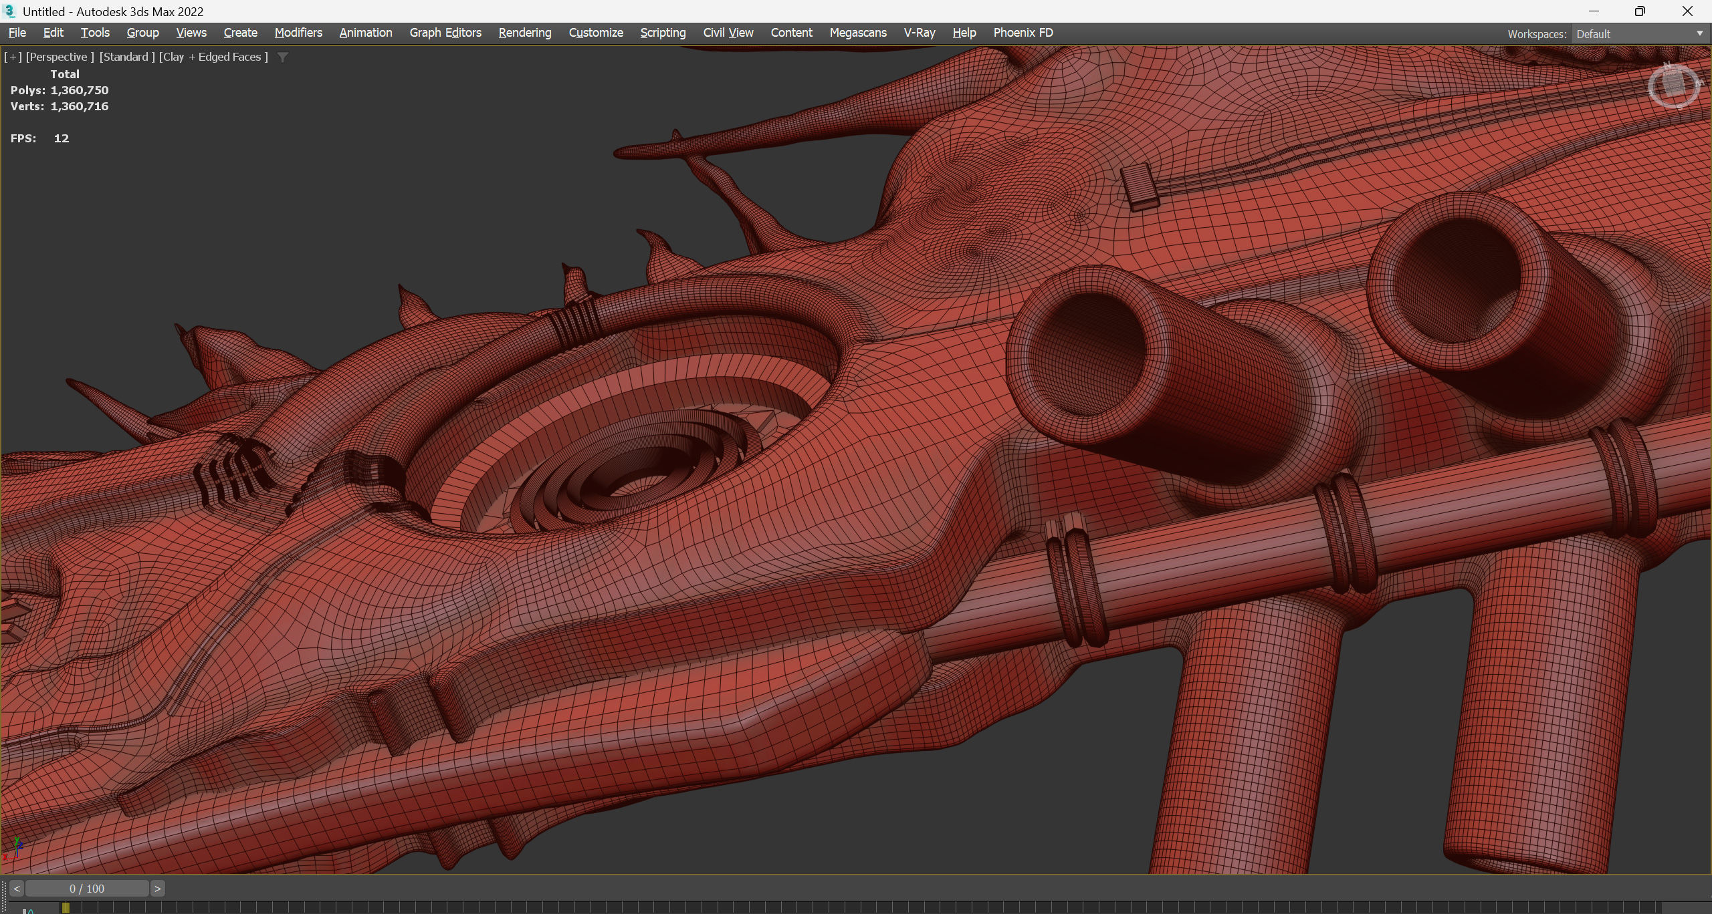
Task: Close the 3ds Max window
Action: [1687, 11]
